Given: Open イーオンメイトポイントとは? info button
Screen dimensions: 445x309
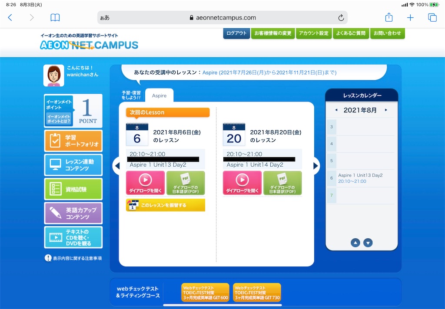Looking at the screenshot, I should [x=59, y=119].
